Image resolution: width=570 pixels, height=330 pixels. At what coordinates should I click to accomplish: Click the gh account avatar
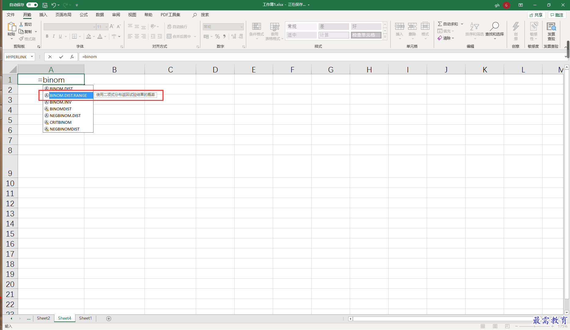[506, 5]
